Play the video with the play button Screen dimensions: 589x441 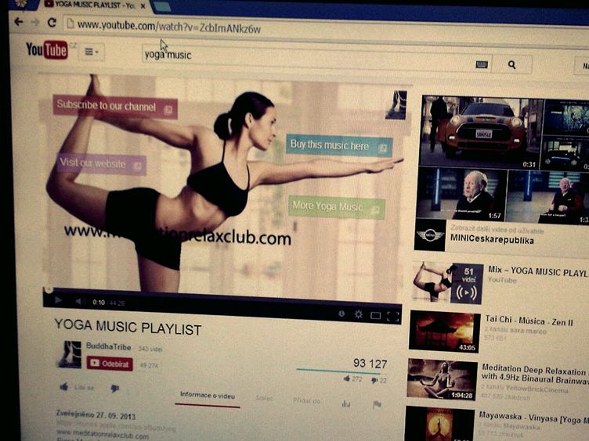click(x=58, y=300)
